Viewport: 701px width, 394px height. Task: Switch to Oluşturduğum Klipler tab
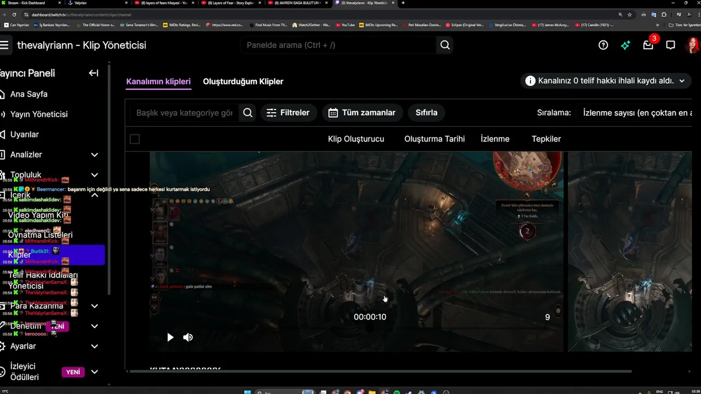coord(243,82)
